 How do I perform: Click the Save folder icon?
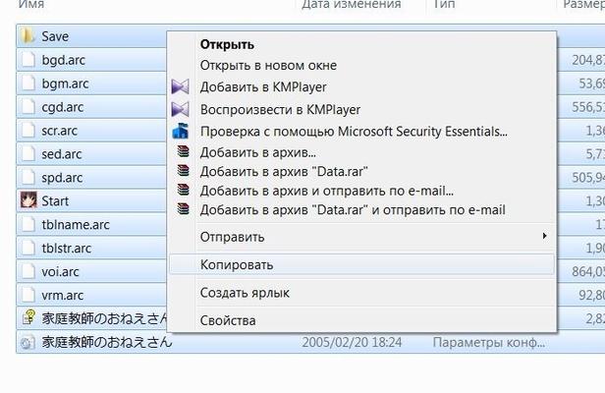pyautogui.click(x=27, y=36)
